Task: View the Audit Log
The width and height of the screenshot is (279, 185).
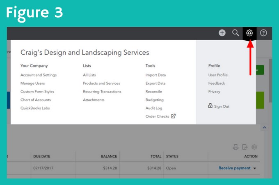Action: point(154,108)
